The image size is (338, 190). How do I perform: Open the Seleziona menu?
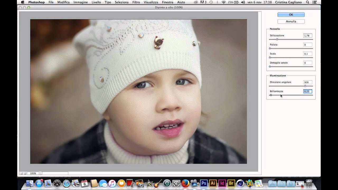click(122, 2)
